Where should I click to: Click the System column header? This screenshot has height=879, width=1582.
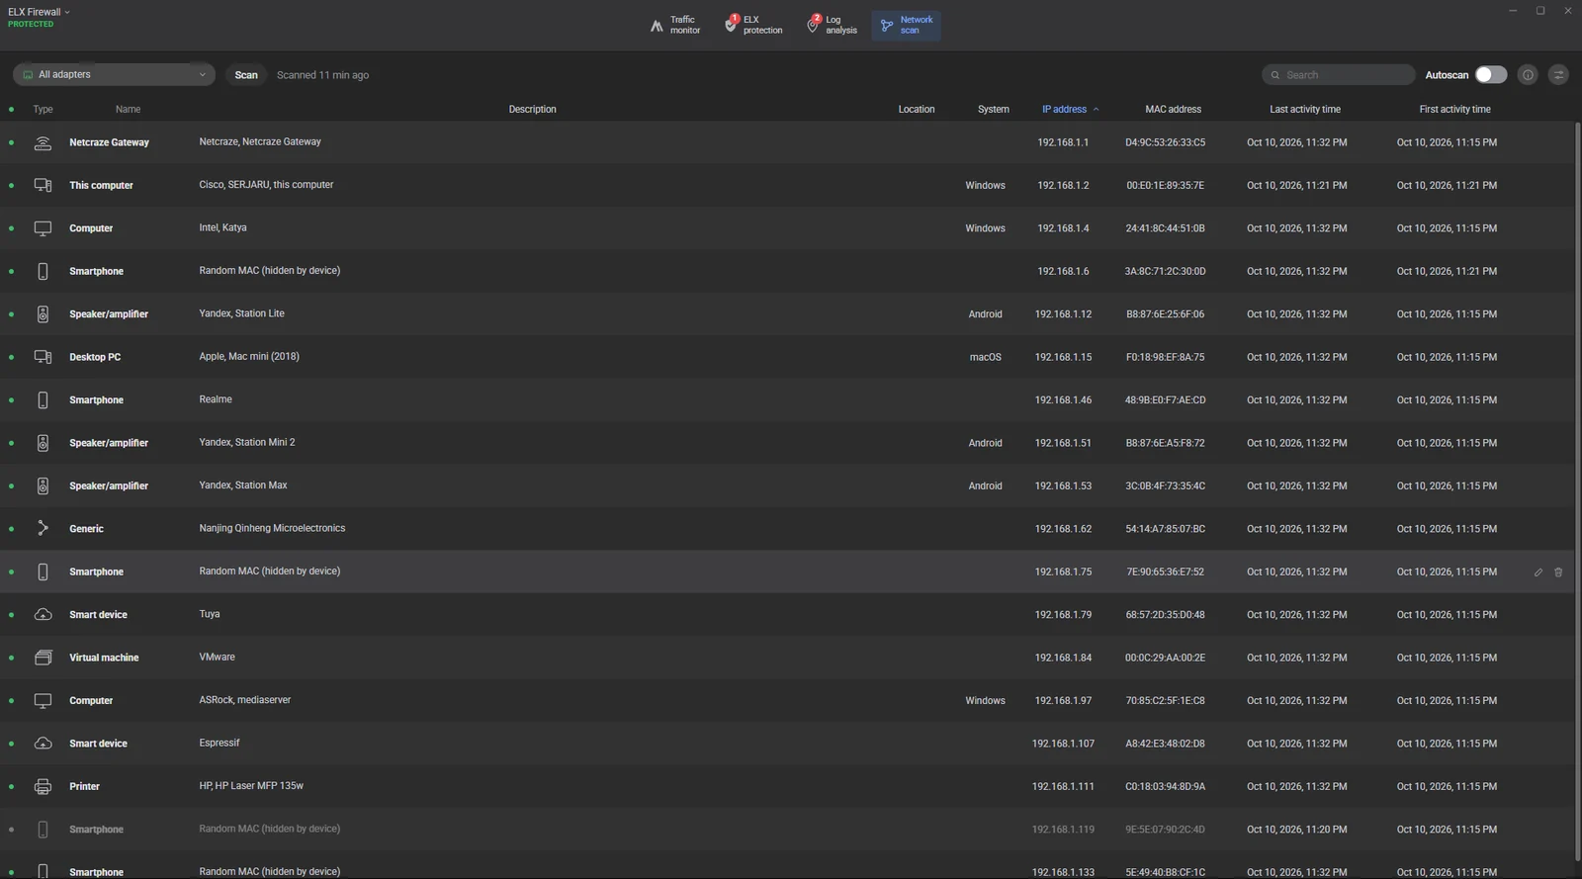pyautogui.click(x=993, y=110)
